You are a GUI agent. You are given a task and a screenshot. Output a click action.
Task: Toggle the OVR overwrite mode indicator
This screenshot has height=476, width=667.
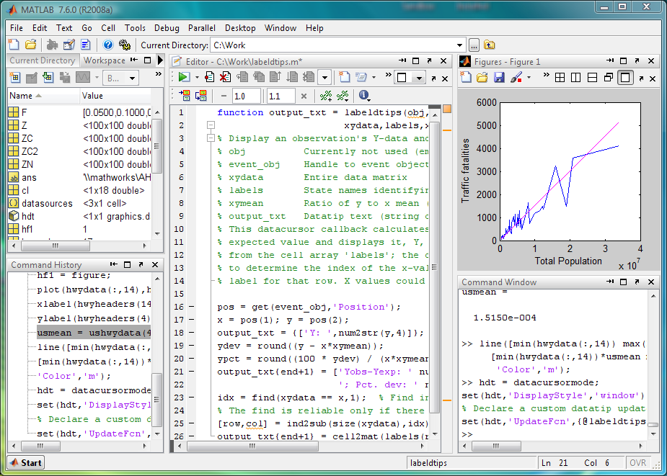pos(637,463)
